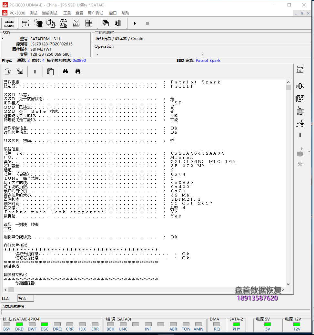
Task: Open the left Operation dropdown arrow
Action: [97, 54]
